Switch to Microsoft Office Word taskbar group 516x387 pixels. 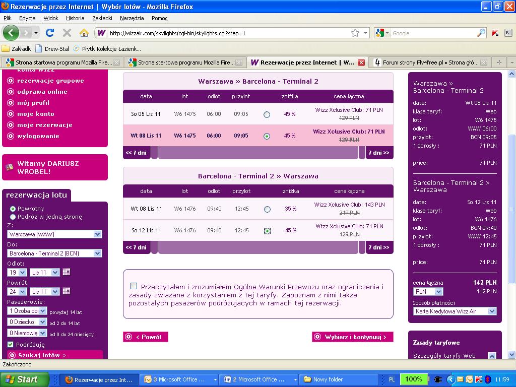pyautogui.click(x=260, y=379)
